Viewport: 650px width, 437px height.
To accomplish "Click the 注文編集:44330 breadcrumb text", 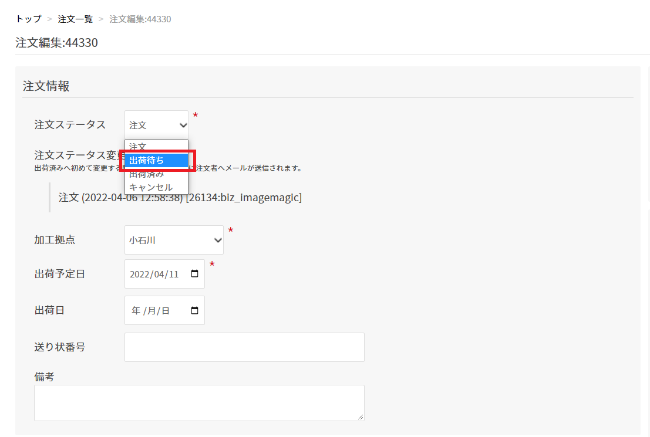I will click(x=140, y=19).
